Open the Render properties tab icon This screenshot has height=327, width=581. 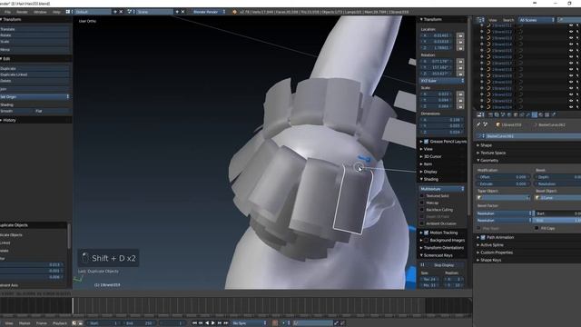[490, 115]
